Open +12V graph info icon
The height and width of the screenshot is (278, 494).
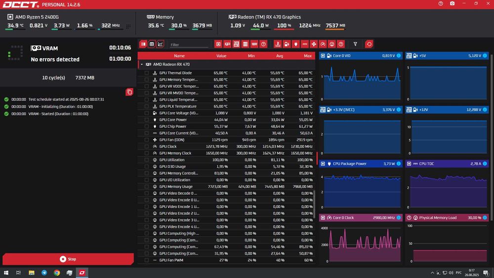(485, 110)
